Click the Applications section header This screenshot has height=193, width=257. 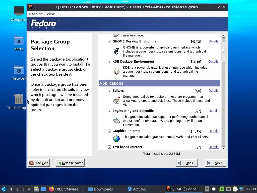(159, 83)
